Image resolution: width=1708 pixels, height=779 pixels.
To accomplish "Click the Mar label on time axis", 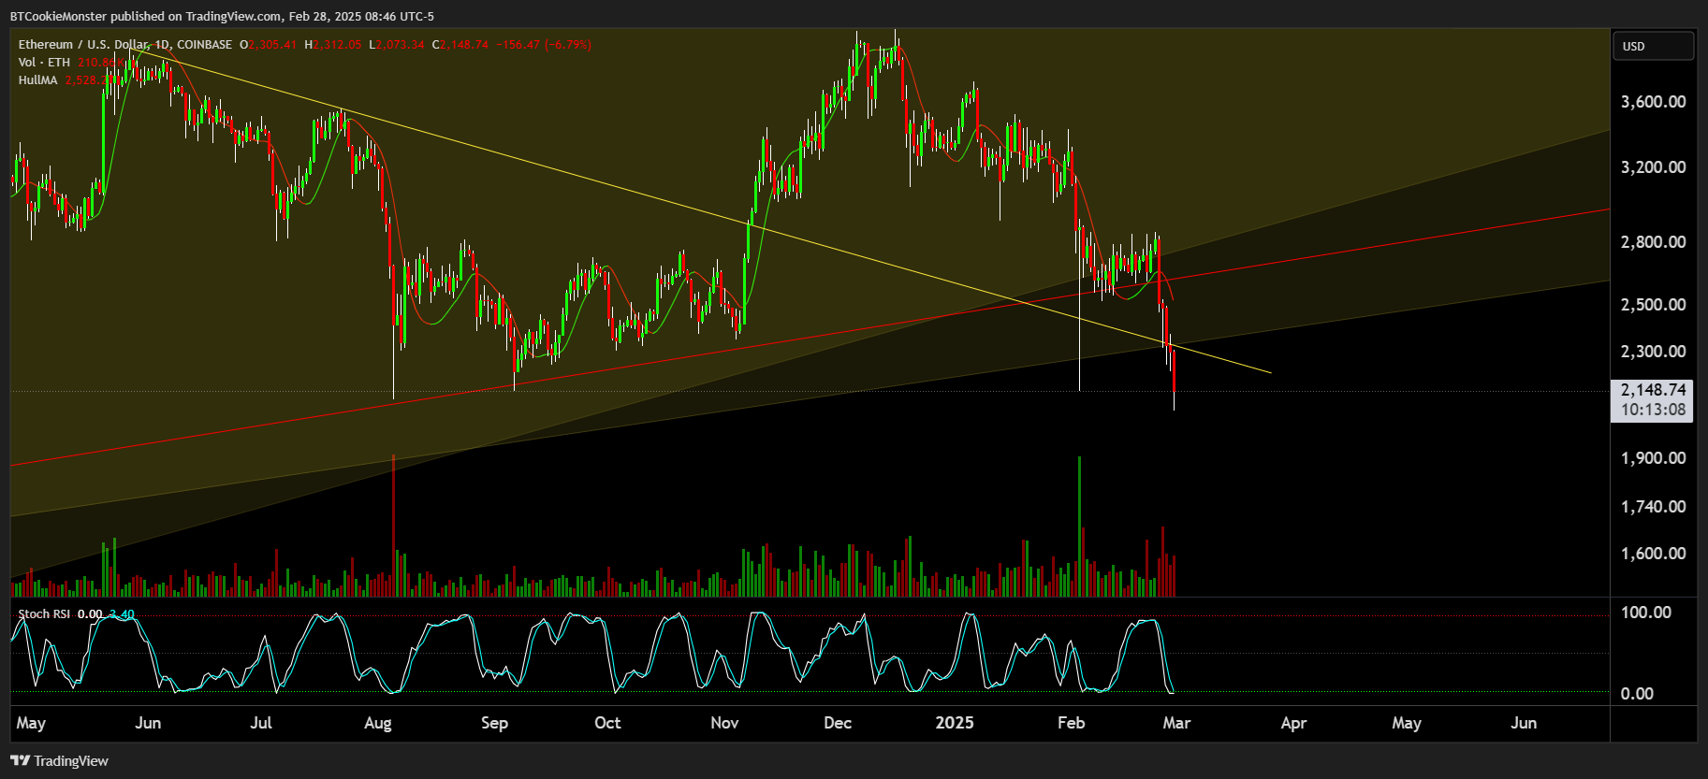I will click(1176, 723).
